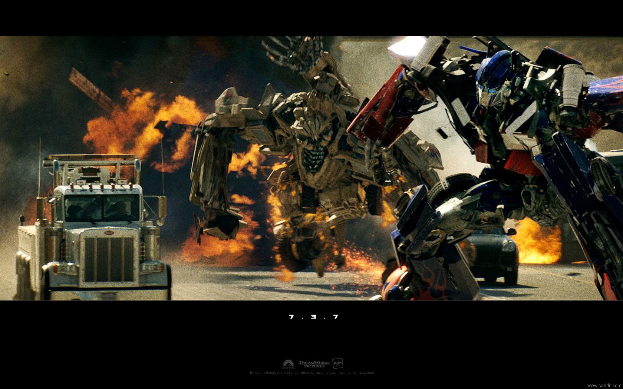The height and width of the screenshot is (389, 623).
Task: Click the white truck's chrome front grille
Action: (x=109, y=259)
